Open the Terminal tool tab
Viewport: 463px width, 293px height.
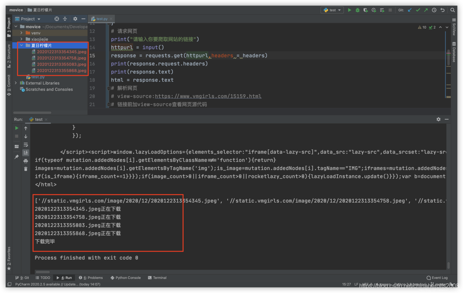click(x=157, y=278)
